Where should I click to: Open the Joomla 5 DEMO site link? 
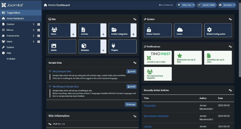tap(207, 5)
